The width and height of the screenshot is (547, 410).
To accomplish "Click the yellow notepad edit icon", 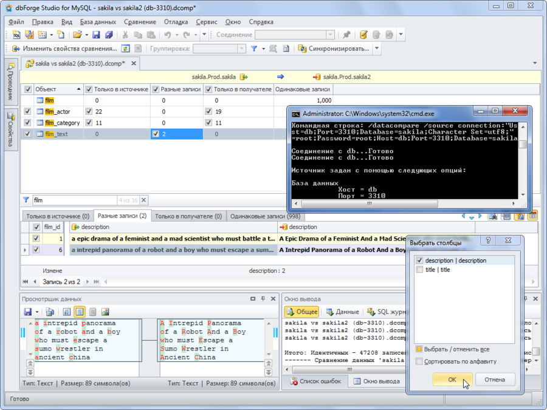I will coord(363,35).
